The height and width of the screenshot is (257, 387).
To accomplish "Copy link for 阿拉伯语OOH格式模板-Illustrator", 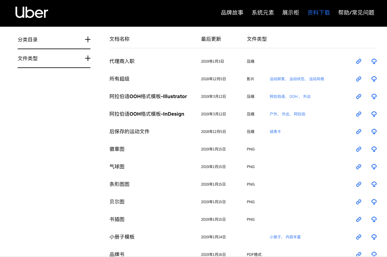I will [x=358, y=97].
